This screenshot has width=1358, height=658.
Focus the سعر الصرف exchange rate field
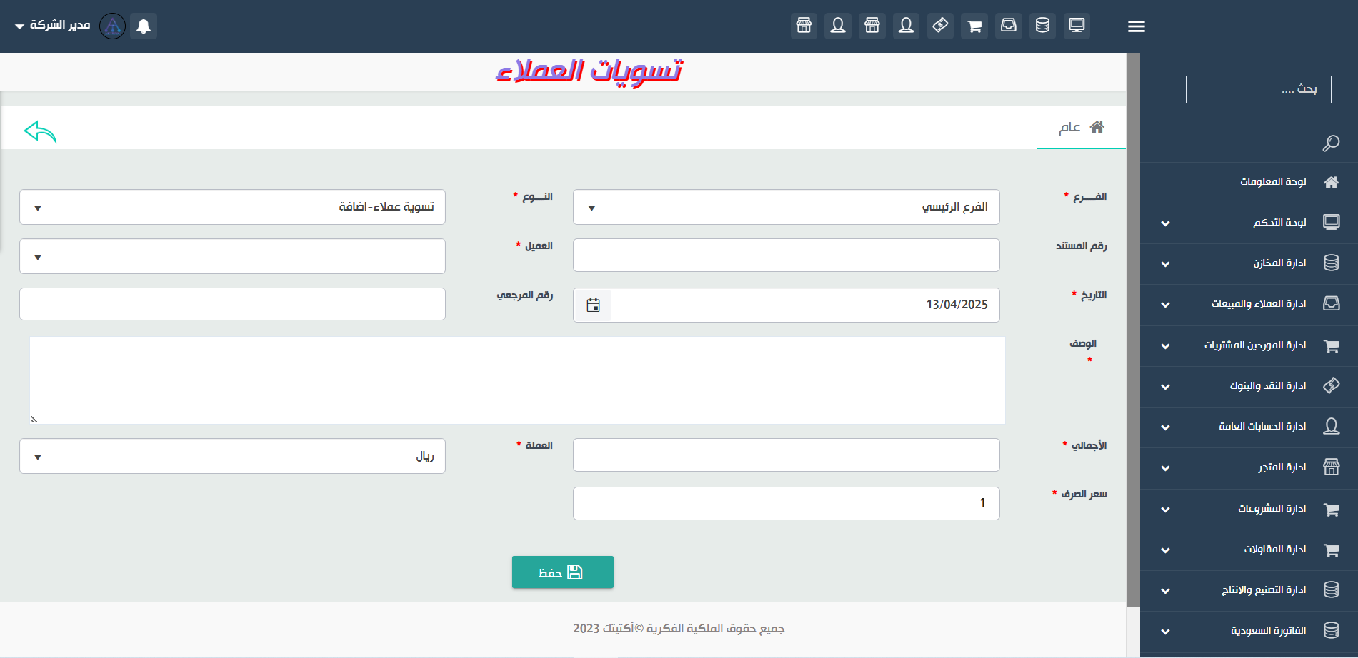786,503
